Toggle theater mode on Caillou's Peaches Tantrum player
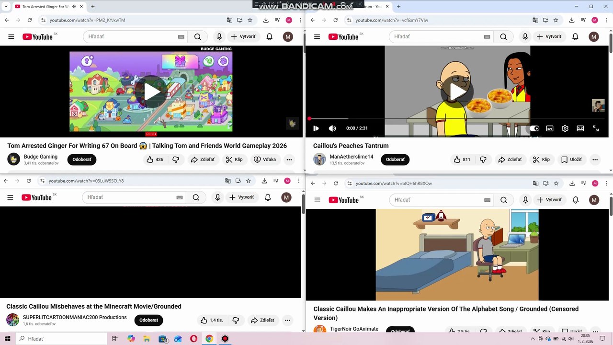Screen dimensions: 613x345 click(580, 128)
